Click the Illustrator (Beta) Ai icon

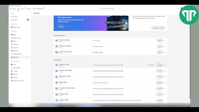tap(57, 65)
